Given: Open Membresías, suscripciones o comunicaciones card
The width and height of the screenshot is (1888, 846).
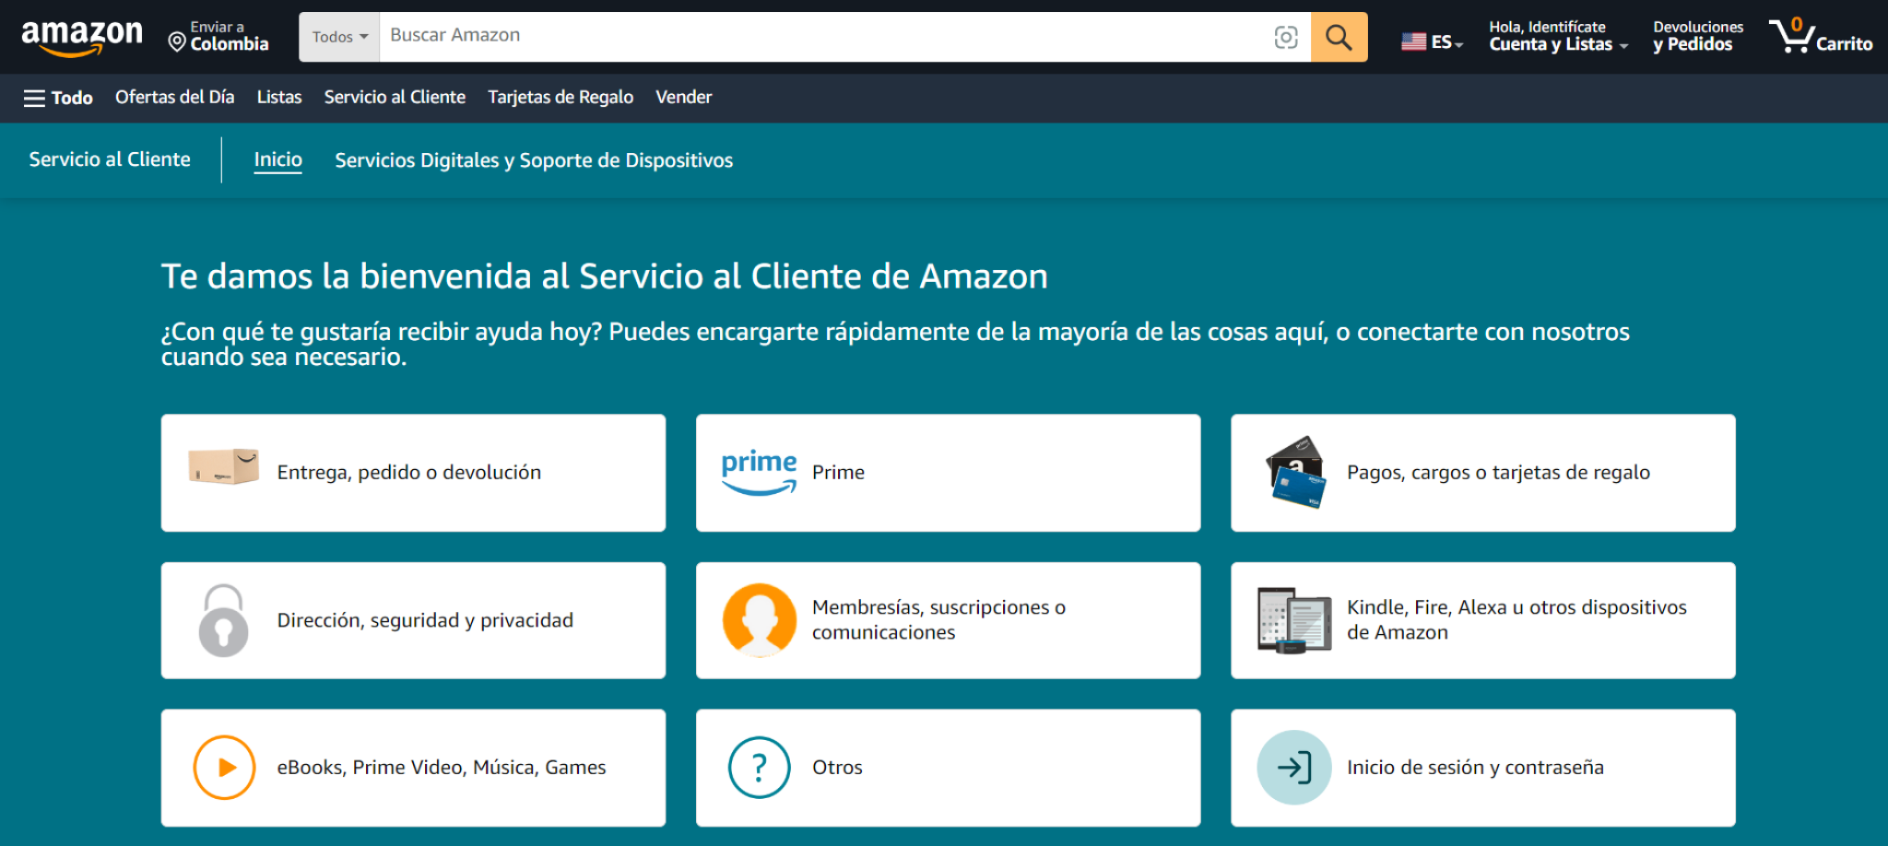Looking at the screenshot, I should pos(948,620).
